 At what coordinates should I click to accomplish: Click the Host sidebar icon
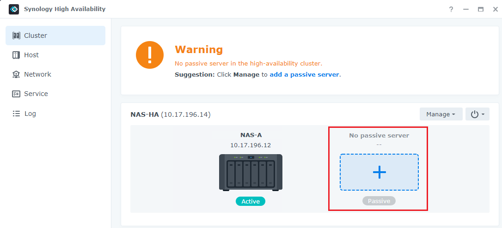(x=16, y=55)
